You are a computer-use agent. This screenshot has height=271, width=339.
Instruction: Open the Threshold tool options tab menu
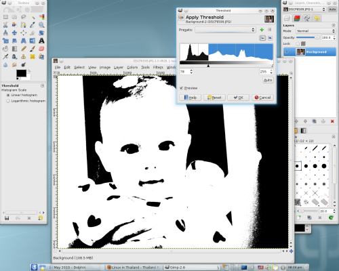(42, 85)
